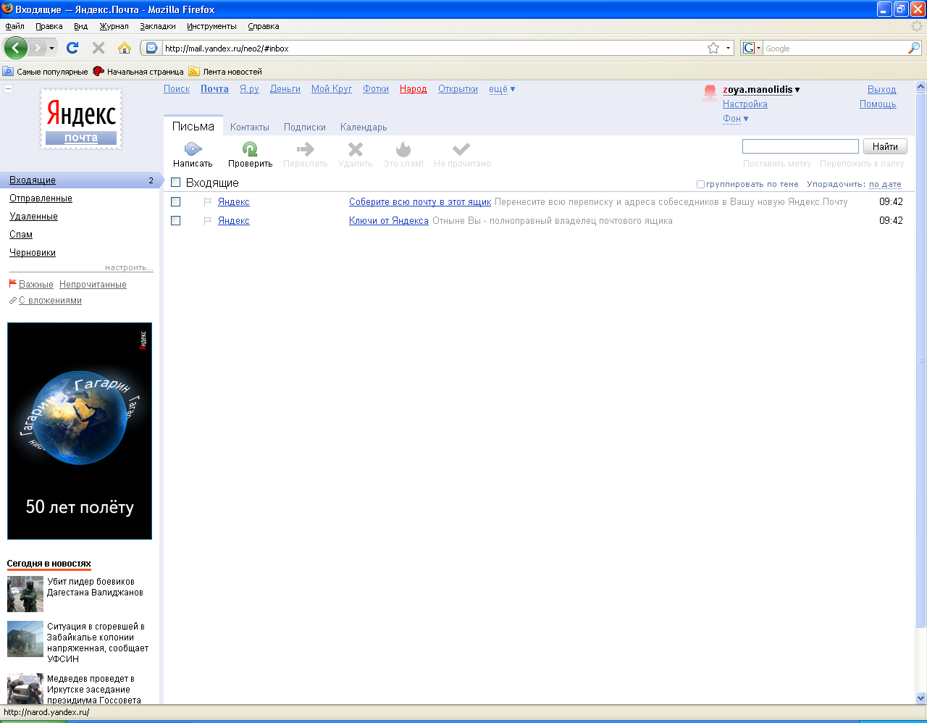Image resolution: width=927 pixels, height=723 pixels.
Task: Open the Журнал menu
Action: (x=114, y=26)
